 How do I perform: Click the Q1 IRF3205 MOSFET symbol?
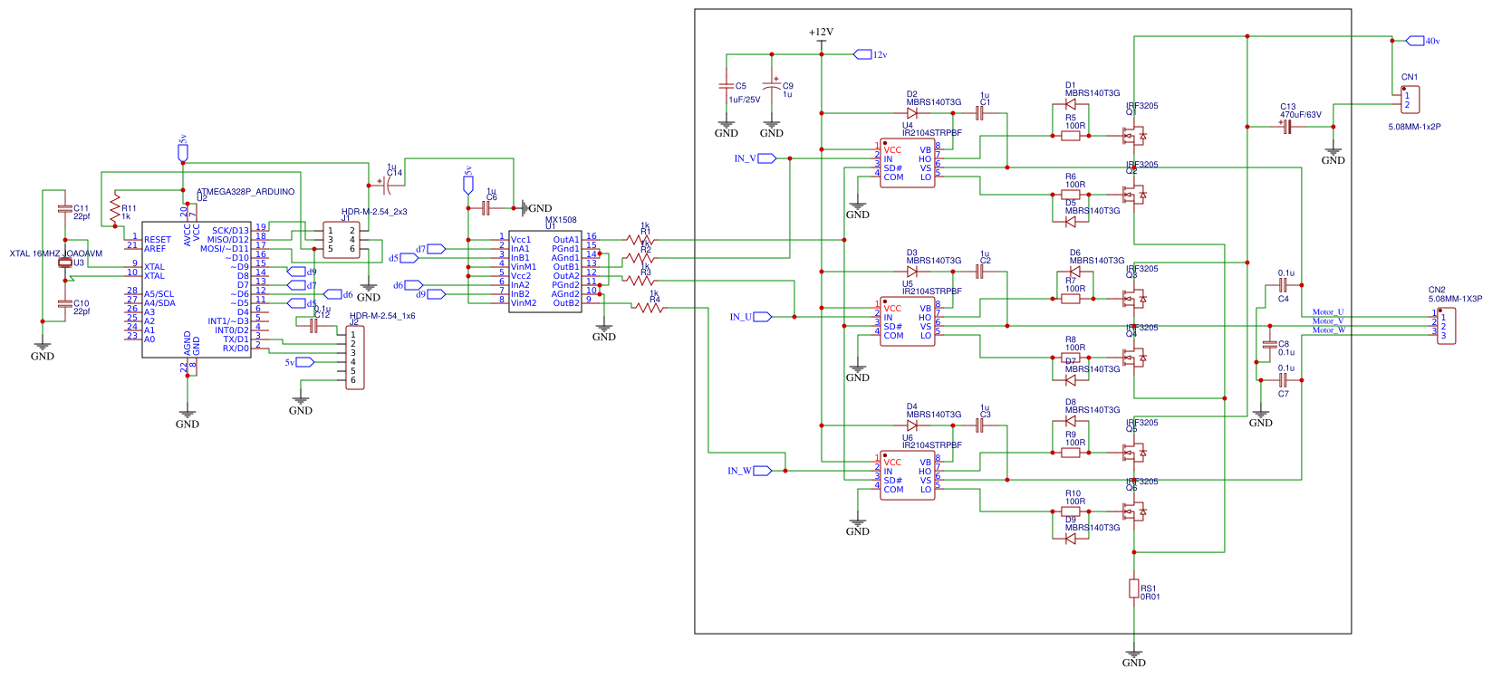[1132, 136]
